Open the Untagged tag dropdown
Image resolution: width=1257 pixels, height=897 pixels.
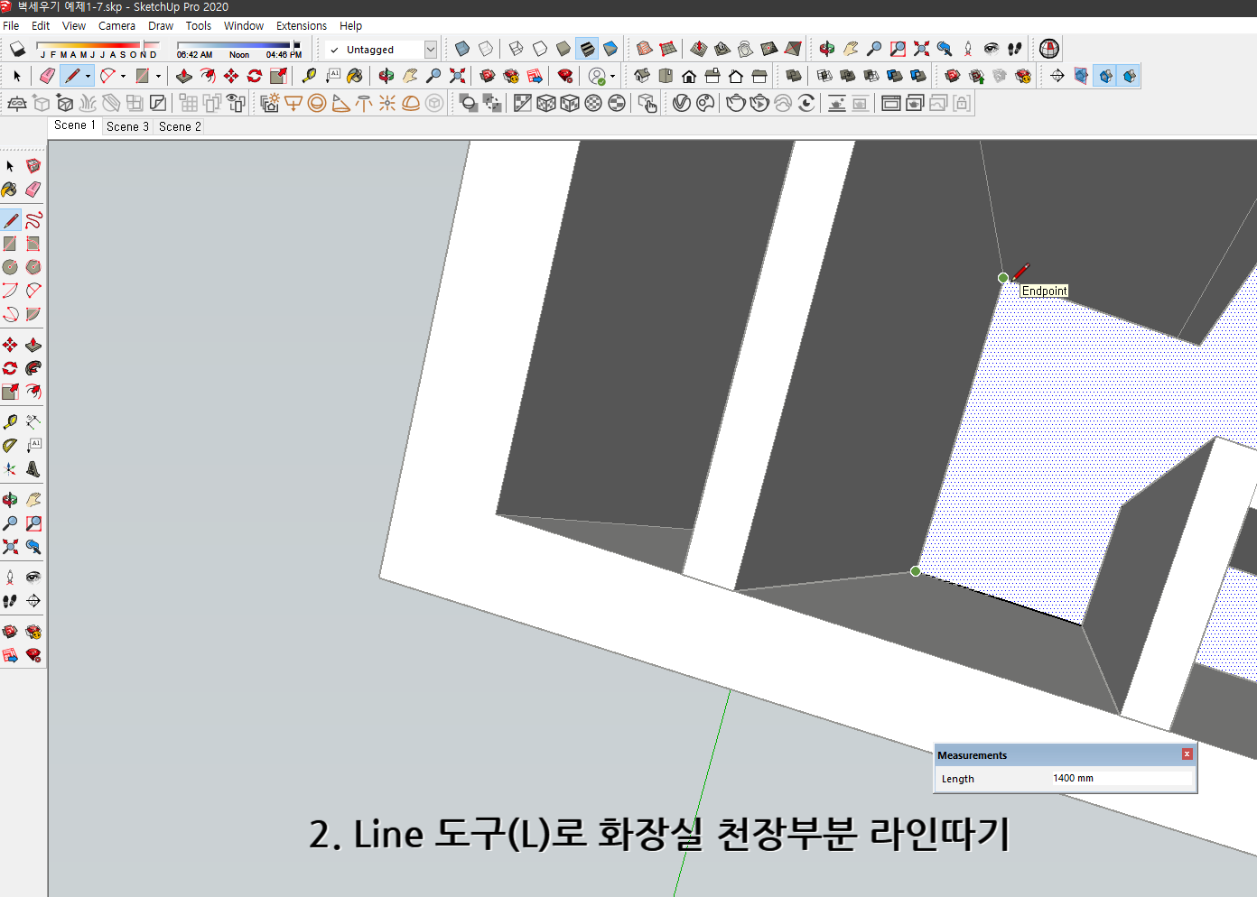click(x=432, y=50)
